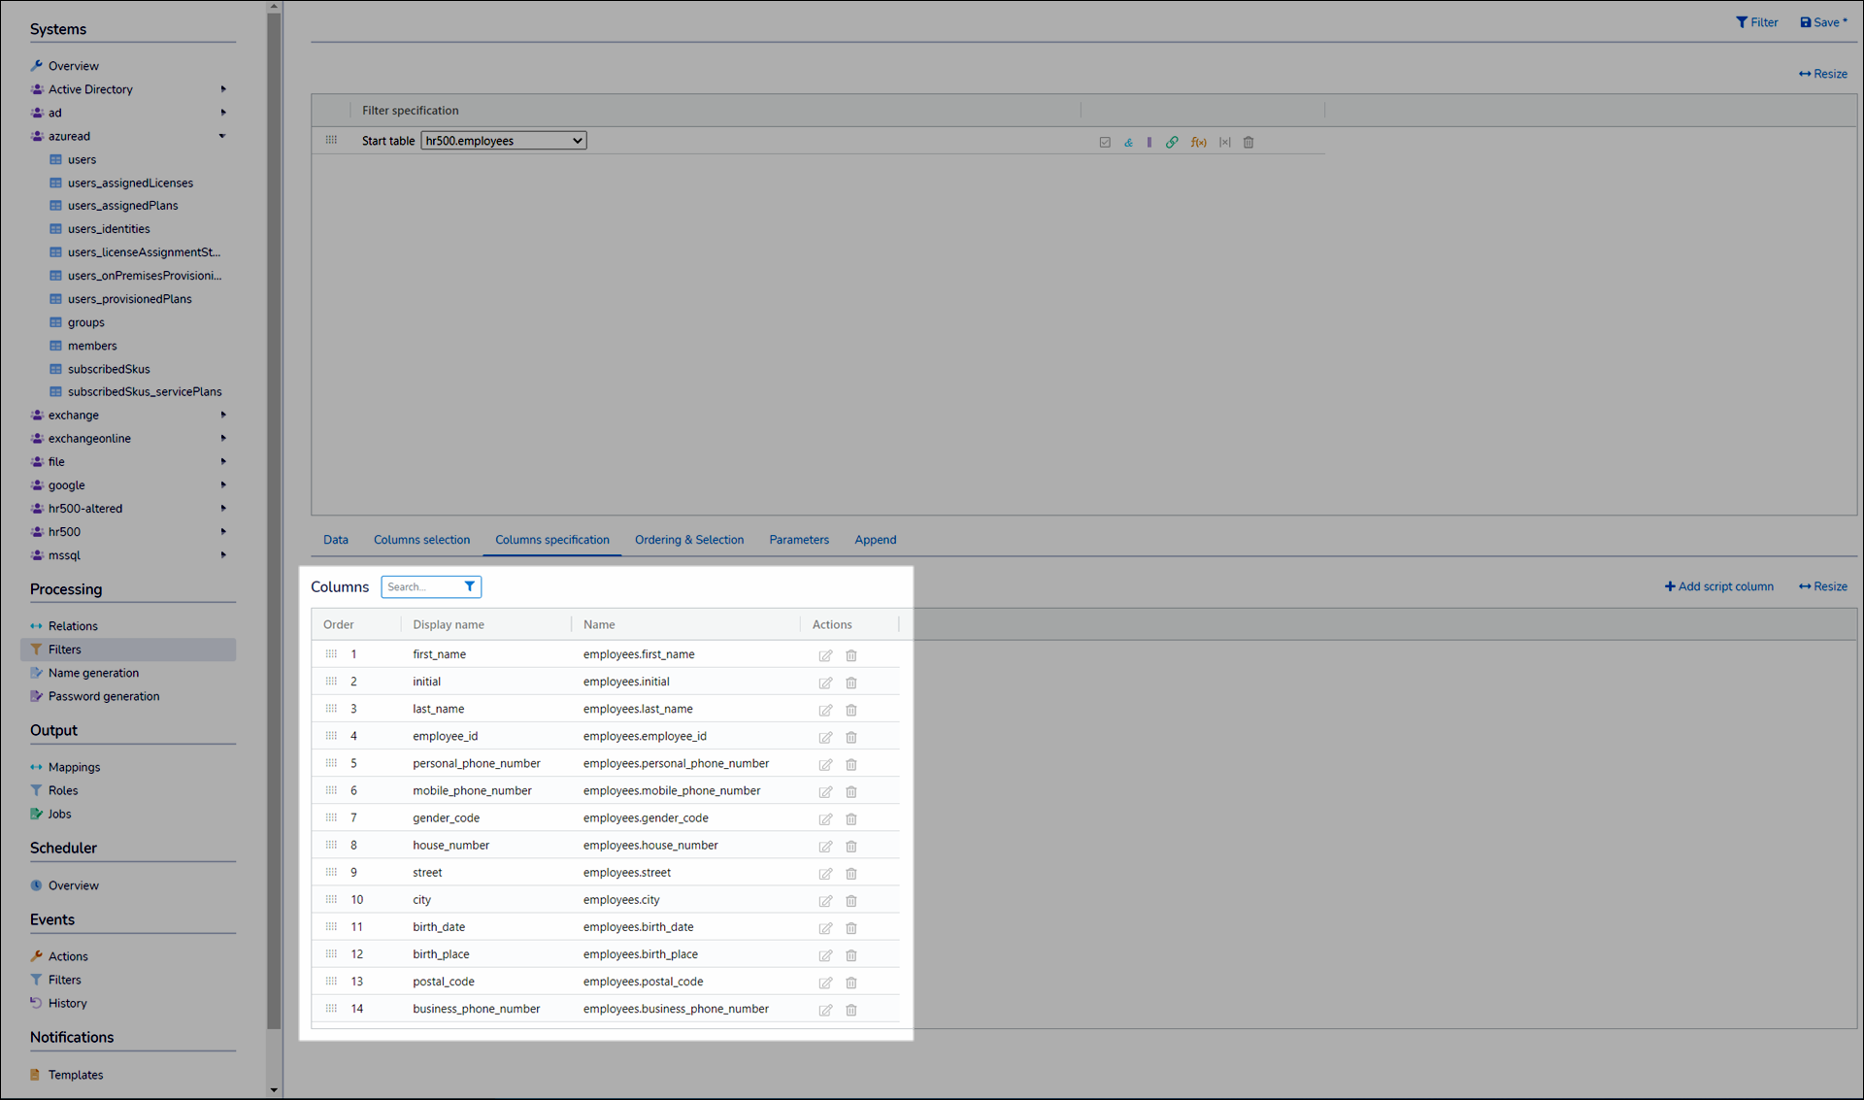Click the f(x) function icon in filter row
Screen dimensions: 1864x1100
[x=1198, y=143]
